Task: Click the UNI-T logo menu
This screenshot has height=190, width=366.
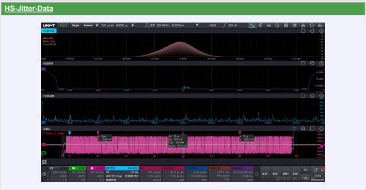Action: click(49, 25)
